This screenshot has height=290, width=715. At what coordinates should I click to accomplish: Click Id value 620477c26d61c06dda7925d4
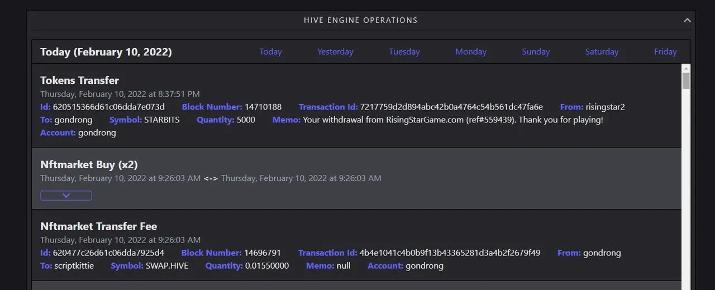[108, 253]
